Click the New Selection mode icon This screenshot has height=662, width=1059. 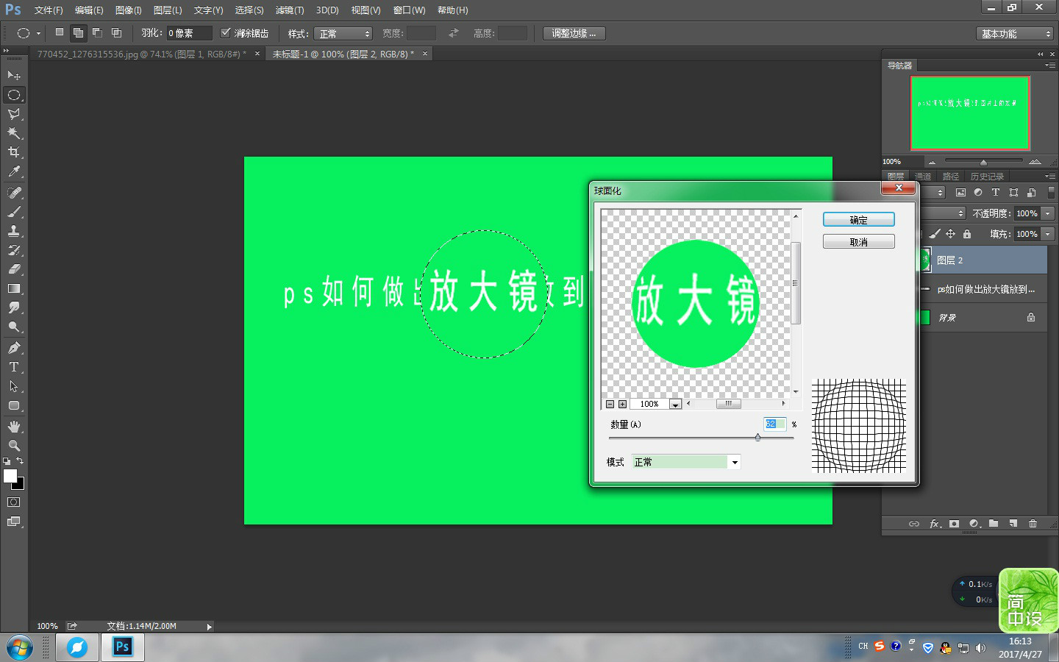[60, 32]
